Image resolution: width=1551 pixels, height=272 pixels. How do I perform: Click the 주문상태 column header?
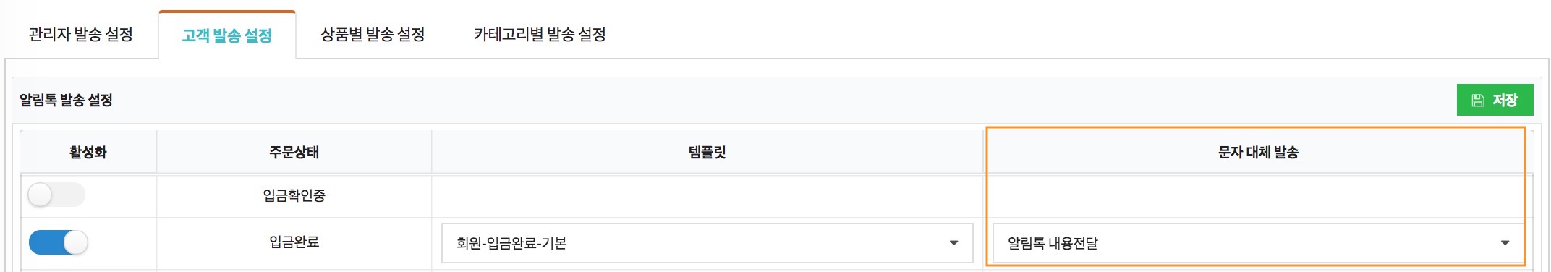point(294,152)
